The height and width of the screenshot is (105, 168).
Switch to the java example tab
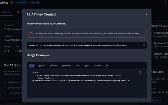tap(87, 65)
